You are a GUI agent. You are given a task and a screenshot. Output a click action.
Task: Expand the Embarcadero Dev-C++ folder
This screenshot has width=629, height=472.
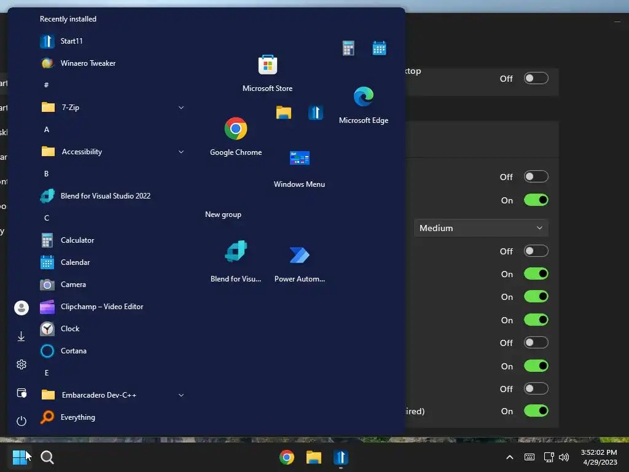coord(181,395)
